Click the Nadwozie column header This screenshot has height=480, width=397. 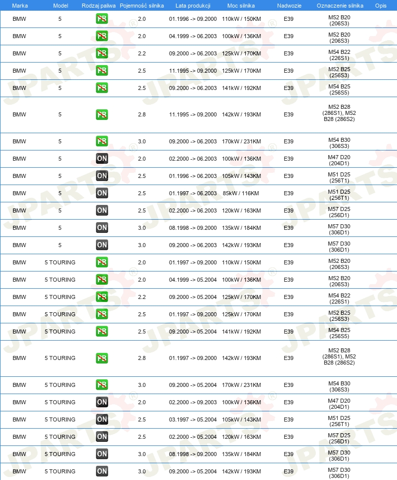click(x=289, y=6)
